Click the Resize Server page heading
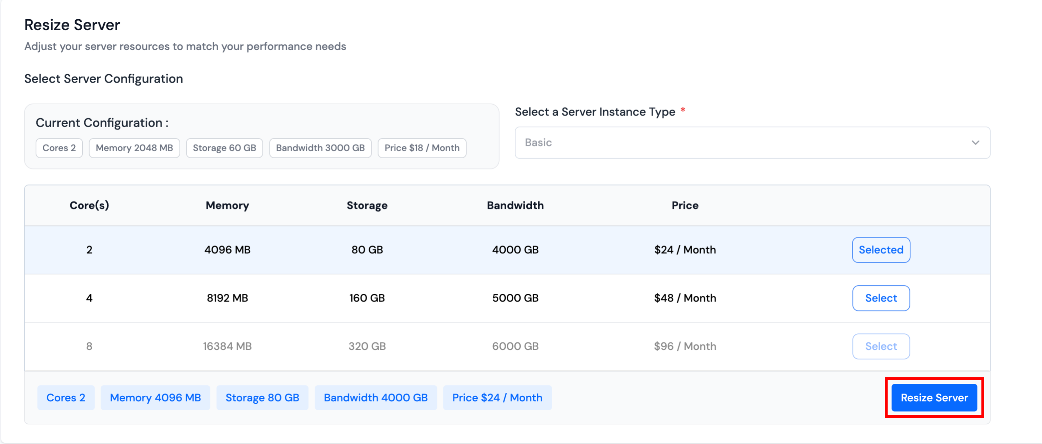This screenshot has height=444, width=1042. coord(72,25)
